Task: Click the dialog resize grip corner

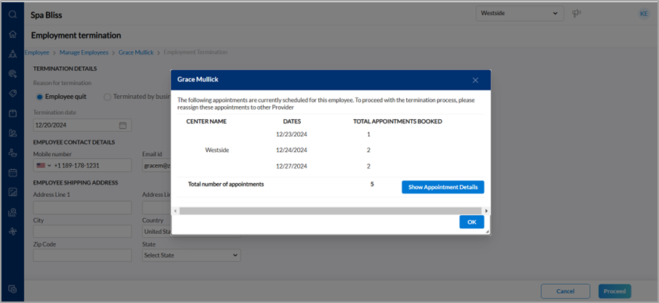Action: coord(488,232)
